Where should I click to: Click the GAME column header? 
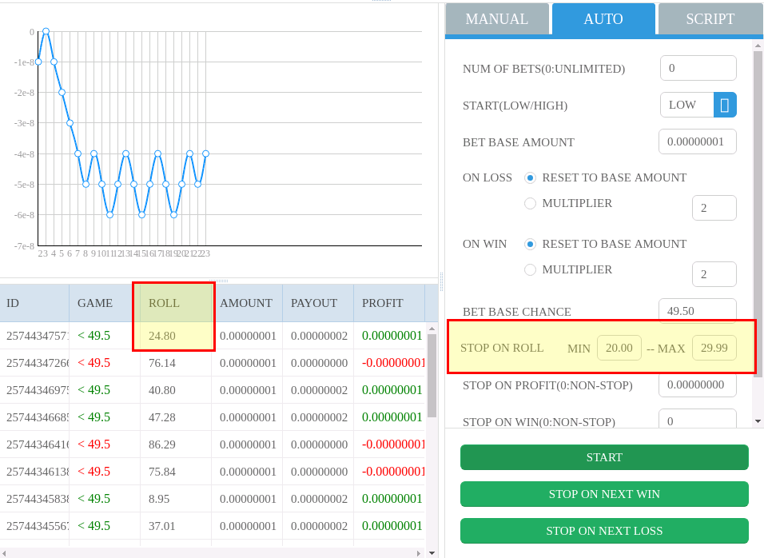tap(105, 303)
